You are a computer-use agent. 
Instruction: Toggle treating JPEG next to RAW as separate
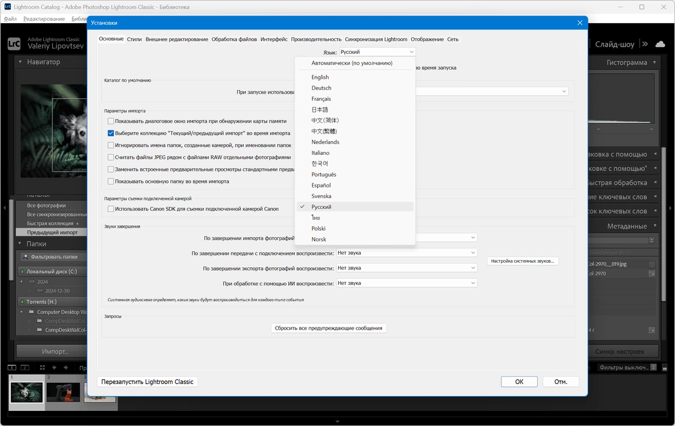[111, 158]
